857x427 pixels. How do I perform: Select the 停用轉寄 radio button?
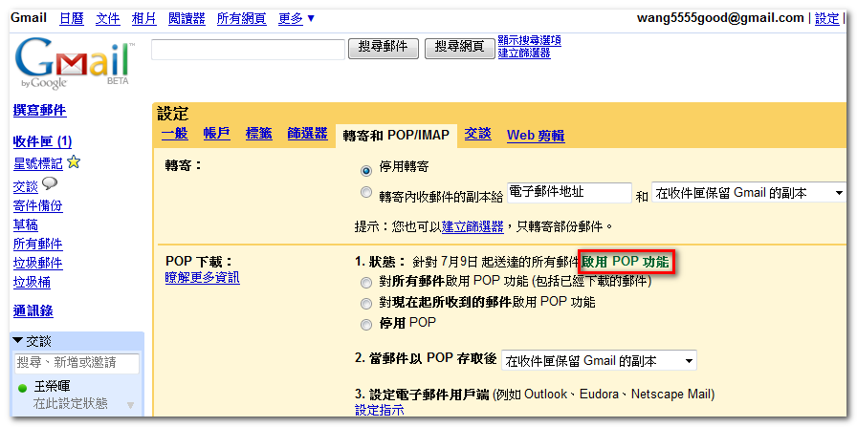366,170
